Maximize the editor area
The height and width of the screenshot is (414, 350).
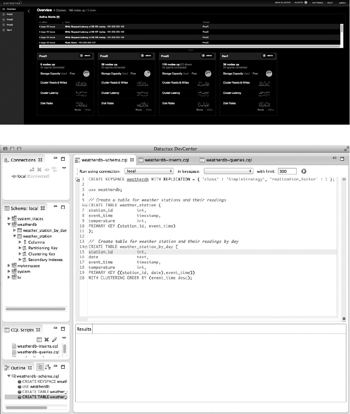[x=342, y=159]
